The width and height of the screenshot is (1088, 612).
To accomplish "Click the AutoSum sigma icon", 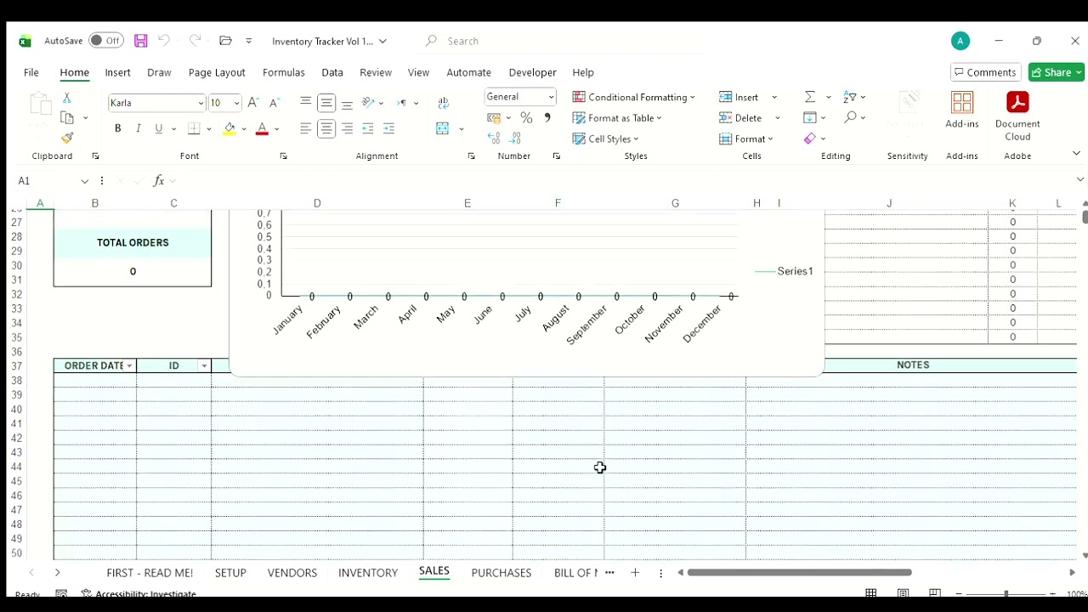I will (810, 97).
